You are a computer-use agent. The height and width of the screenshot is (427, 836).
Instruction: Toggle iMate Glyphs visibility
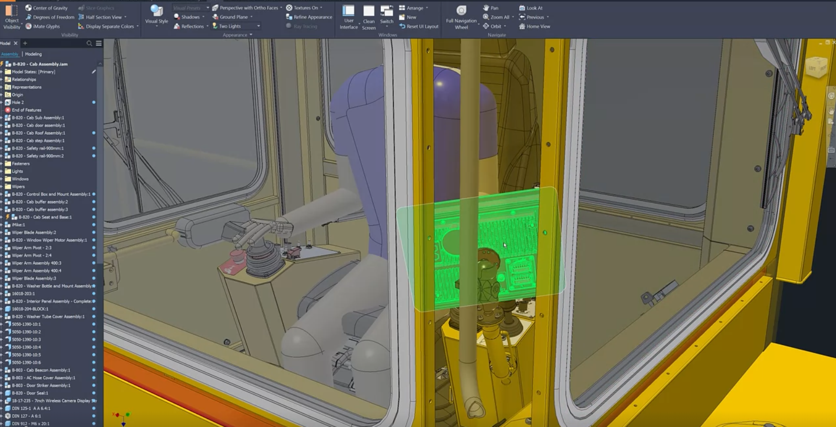28,26
